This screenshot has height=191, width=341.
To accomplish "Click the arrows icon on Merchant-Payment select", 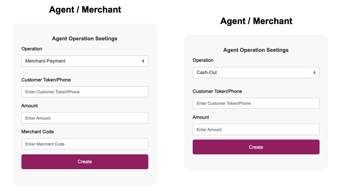I will coord(143,61).
